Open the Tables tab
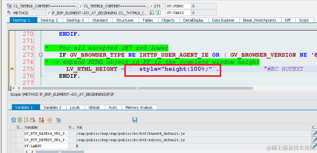This screenshot has height=153, width=317. (x=148, y=20)
